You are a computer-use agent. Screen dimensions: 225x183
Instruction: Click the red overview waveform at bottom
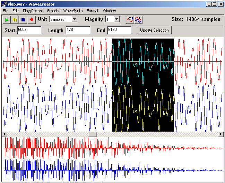click(x=69, y=148)
